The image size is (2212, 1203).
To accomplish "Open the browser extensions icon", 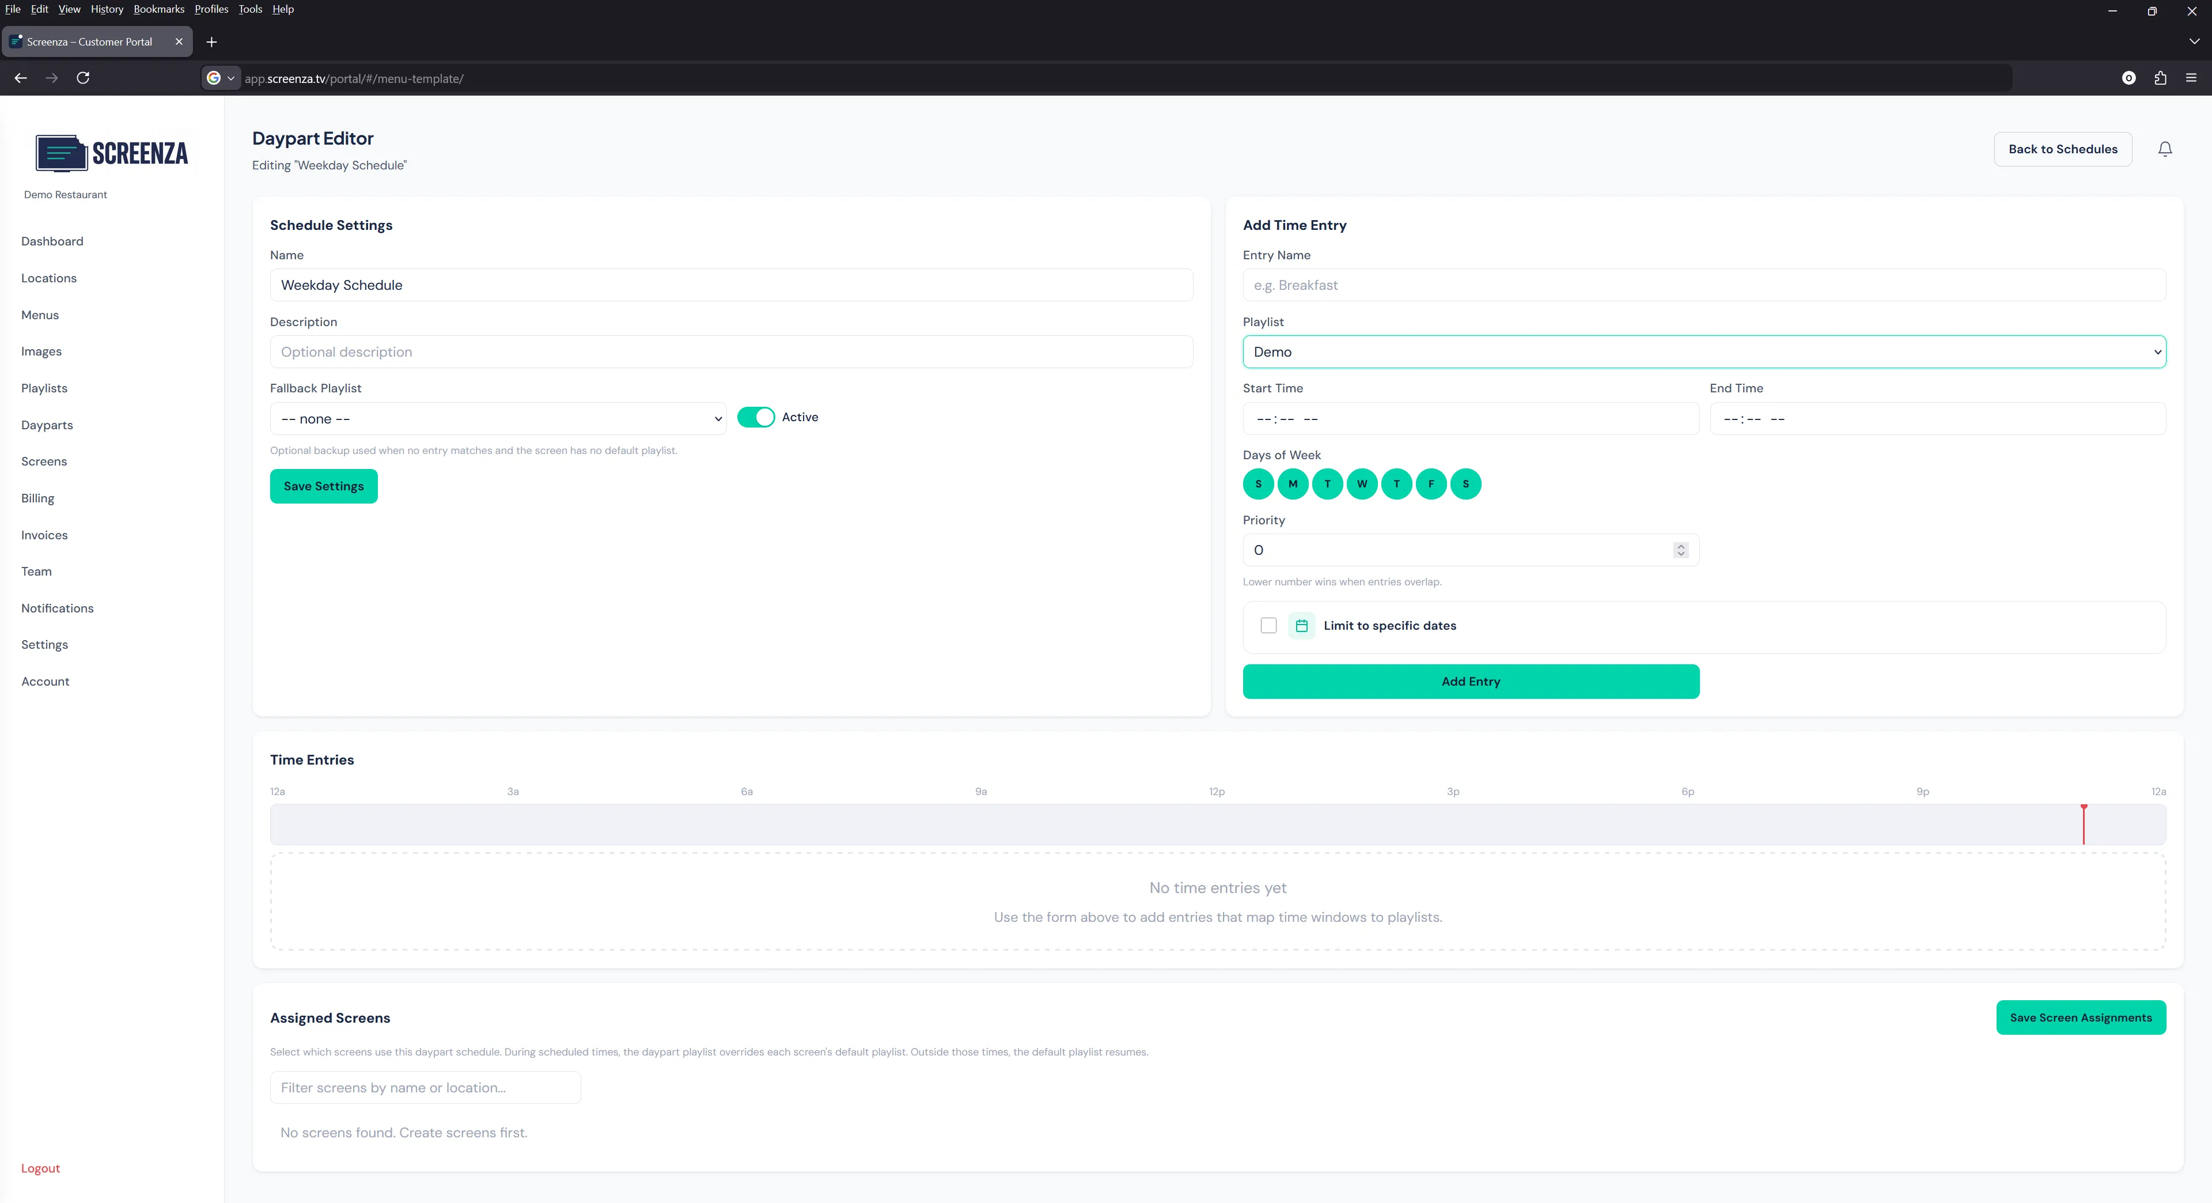I will (2159, 78).
